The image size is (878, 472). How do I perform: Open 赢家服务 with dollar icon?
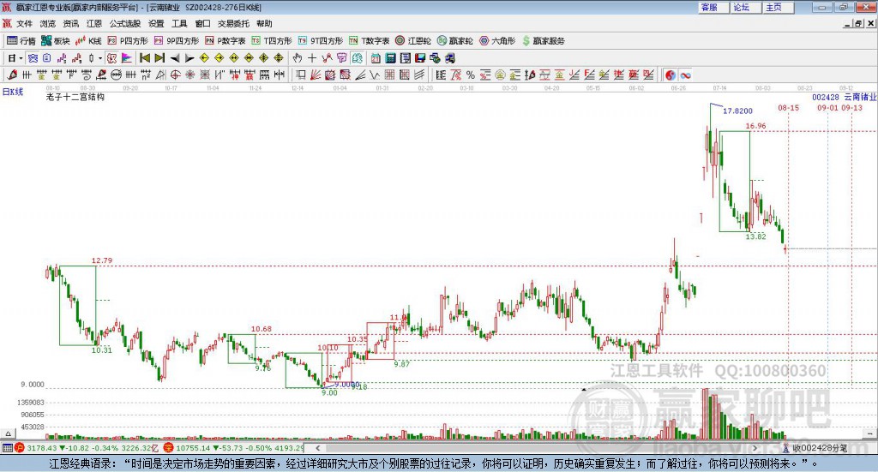click(543, 41)
